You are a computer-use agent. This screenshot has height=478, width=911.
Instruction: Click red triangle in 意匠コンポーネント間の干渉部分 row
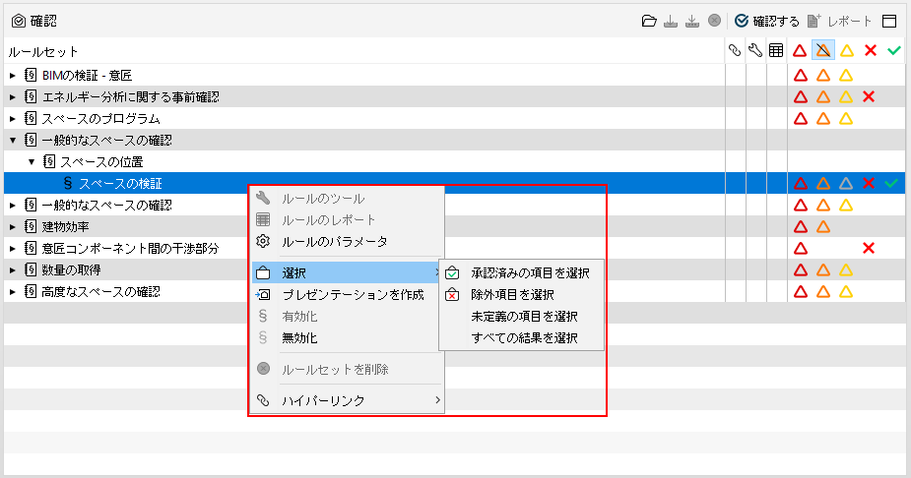point(801,248)
